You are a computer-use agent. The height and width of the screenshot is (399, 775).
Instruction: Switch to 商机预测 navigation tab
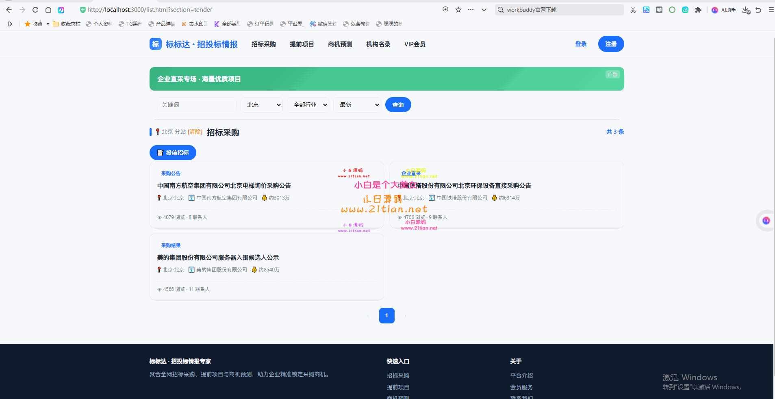tap(340, 44)
